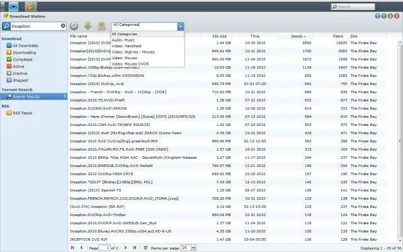Choose Audio: Music category

pyautogui.click(x=147, y=40)
